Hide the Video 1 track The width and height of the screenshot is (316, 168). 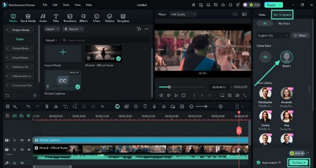coord(29,150)
